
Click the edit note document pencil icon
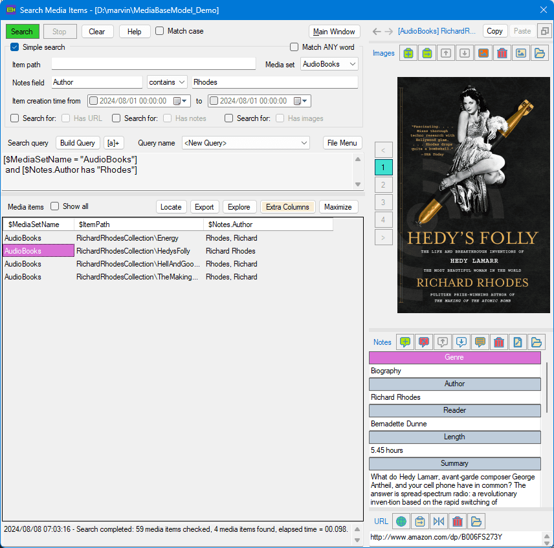pos(518,342)
